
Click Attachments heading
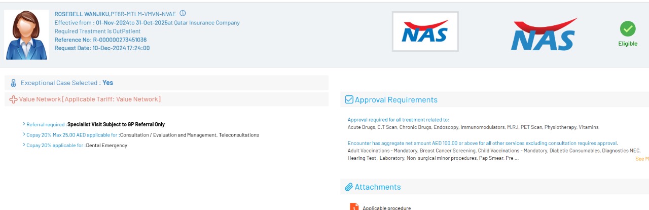(x=378, y=187)
